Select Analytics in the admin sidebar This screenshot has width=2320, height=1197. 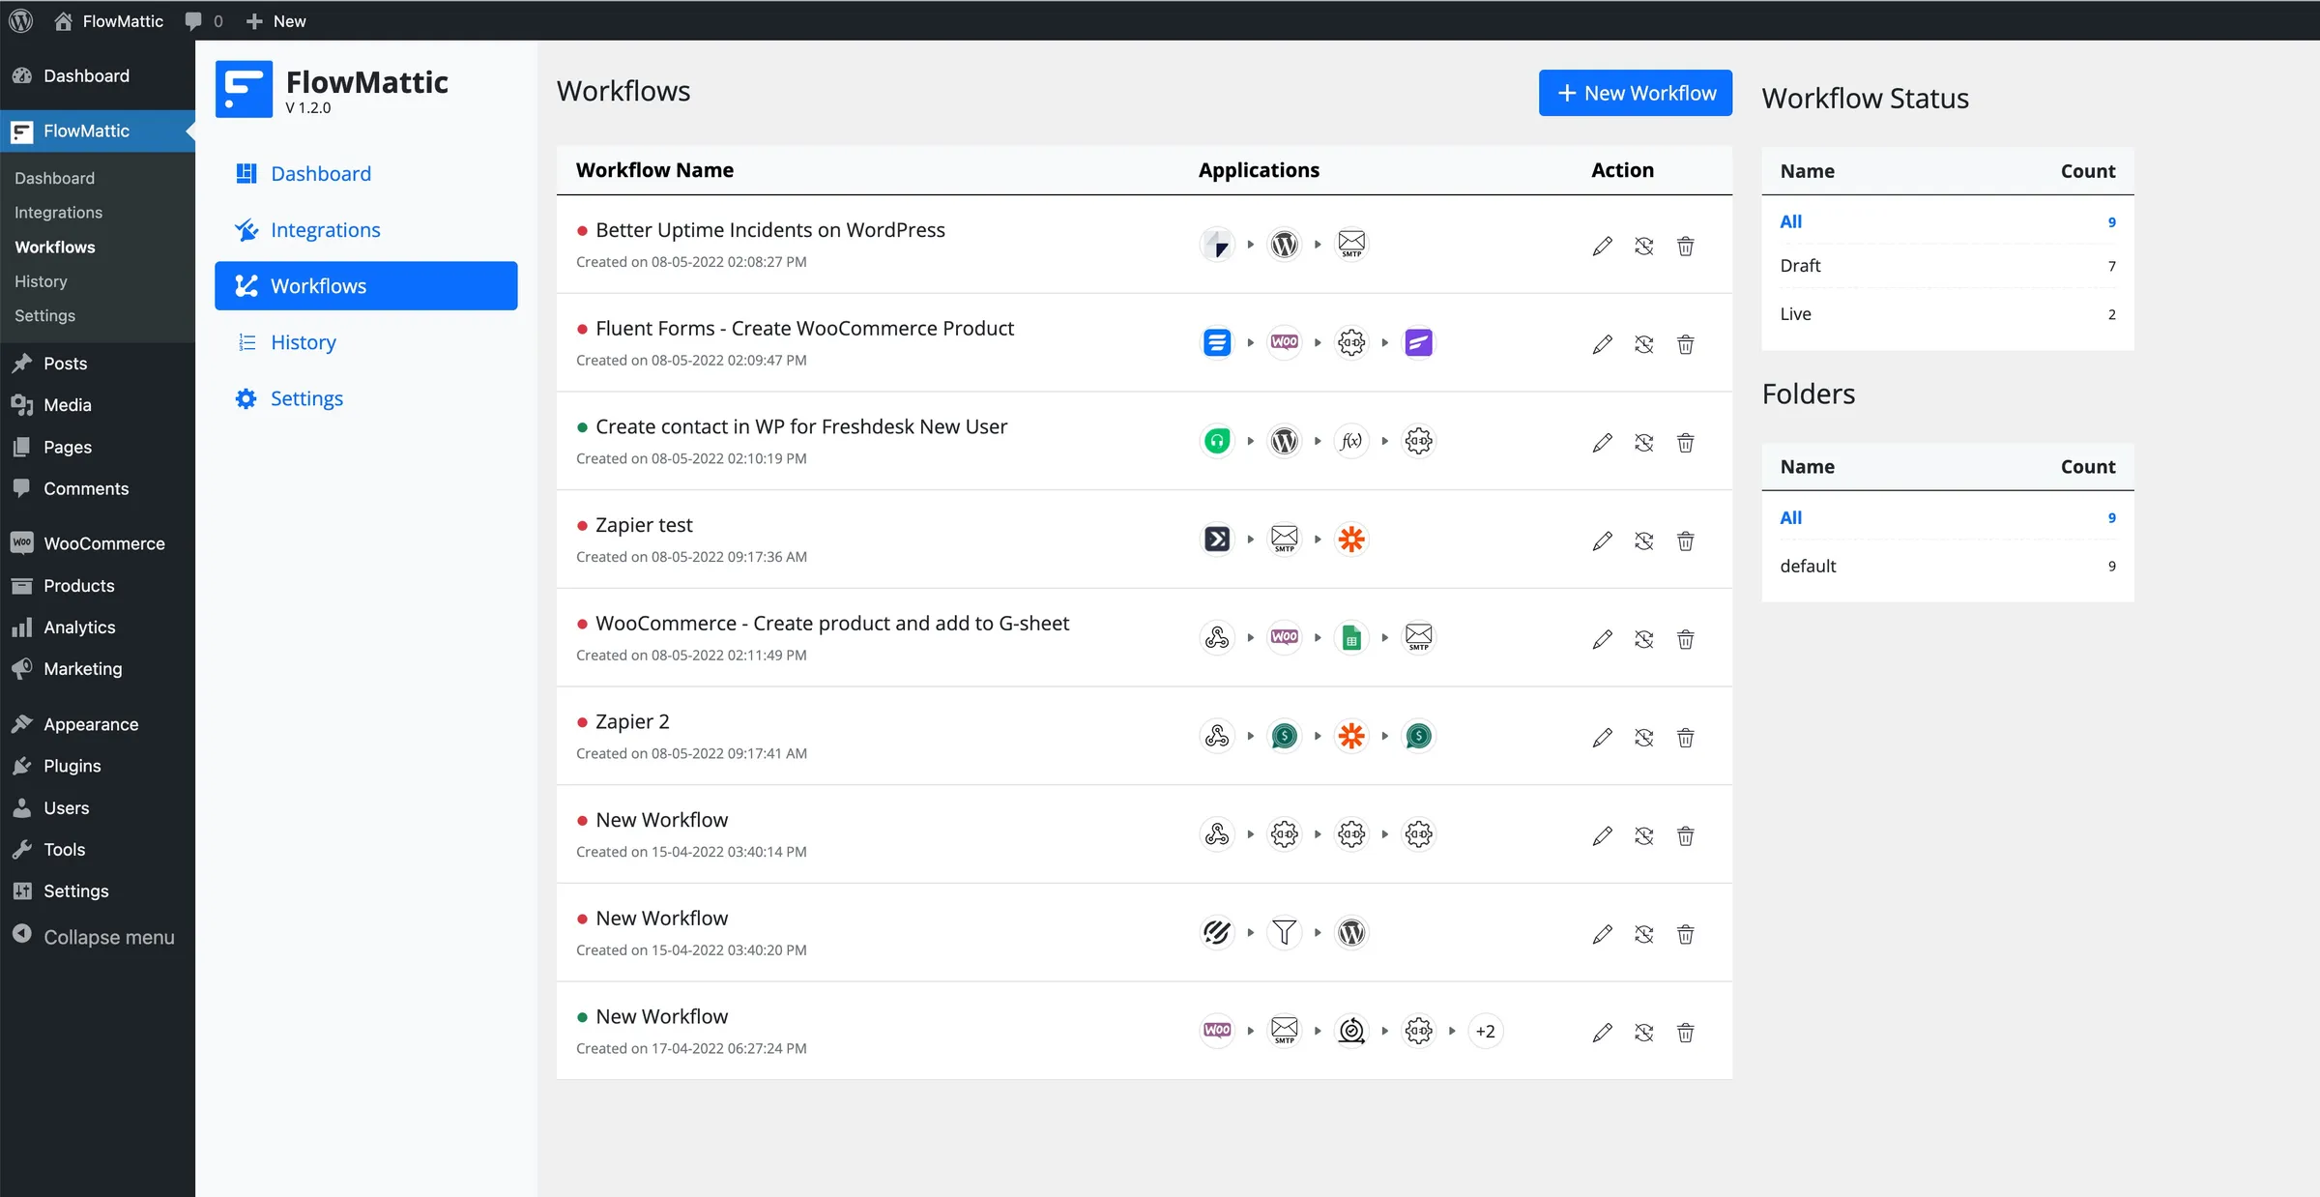tap(77, 627)
